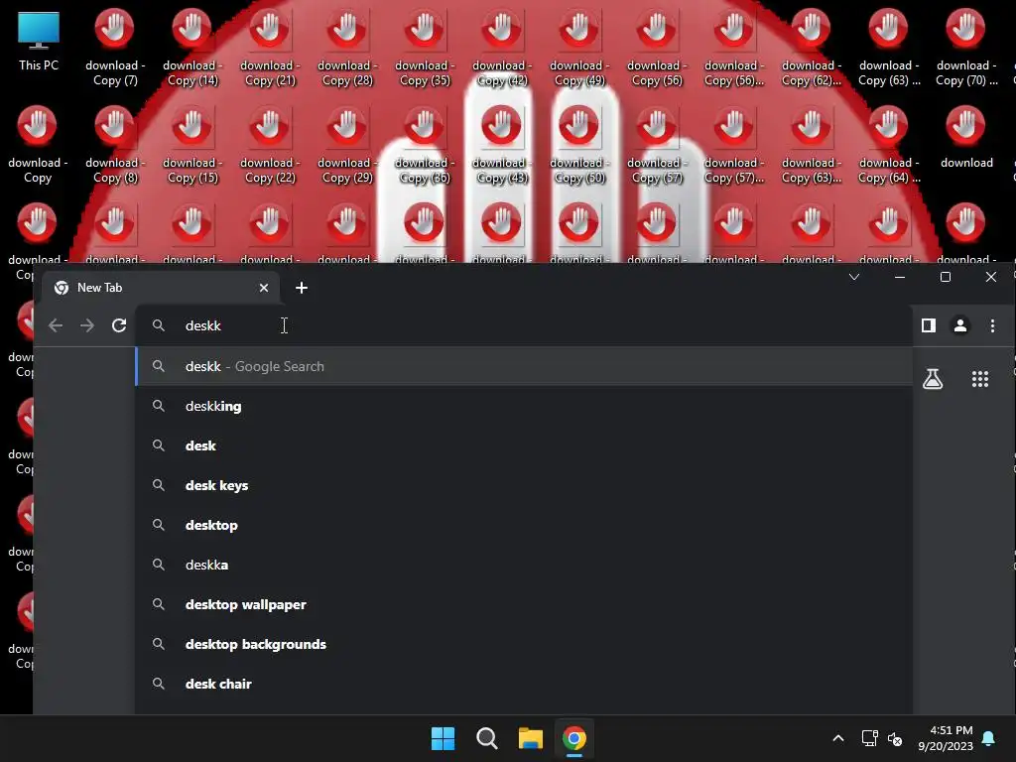The height and width of the screenshot is (762, 1016).
Task: Go back in Chrome
Action: point(56,325)
